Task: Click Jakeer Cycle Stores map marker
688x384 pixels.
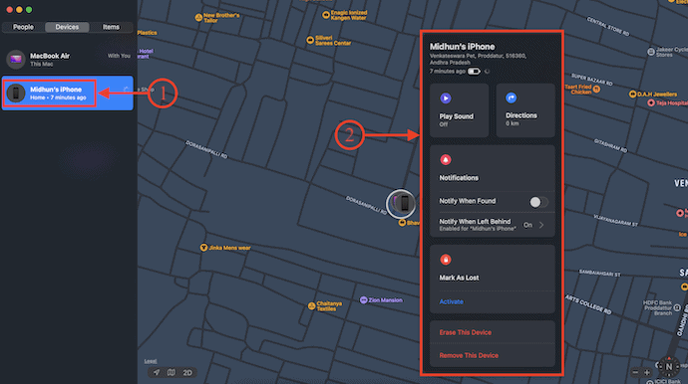Action: (651, 52)
